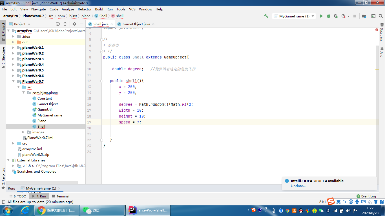Start debugging with the bug icon
Screen dimensions: 385x216
pyautogui.click(x=329, y=16)
